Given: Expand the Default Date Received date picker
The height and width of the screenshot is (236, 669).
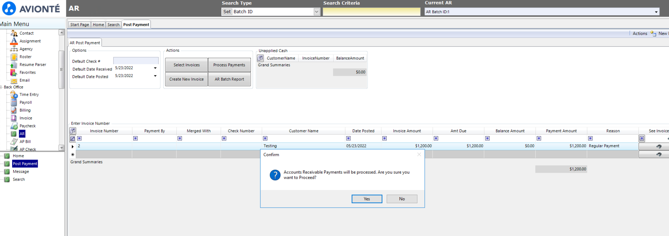Looking at the screenshot, I should (x=155, y=68).
